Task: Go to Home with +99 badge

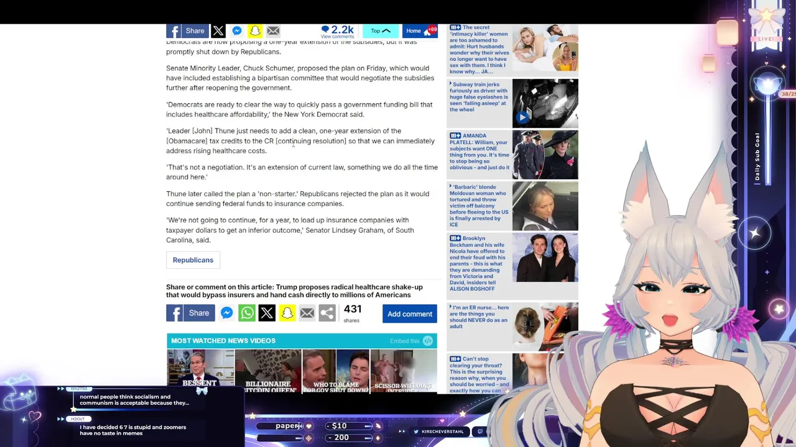Action: (x=420, y=31)
